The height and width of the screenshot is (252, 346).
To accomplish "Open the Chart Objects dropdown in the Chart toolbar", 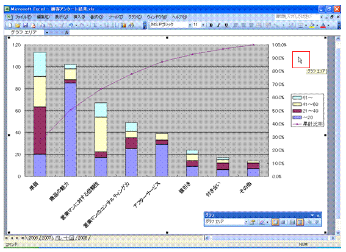I will click(x=247, y=222).
